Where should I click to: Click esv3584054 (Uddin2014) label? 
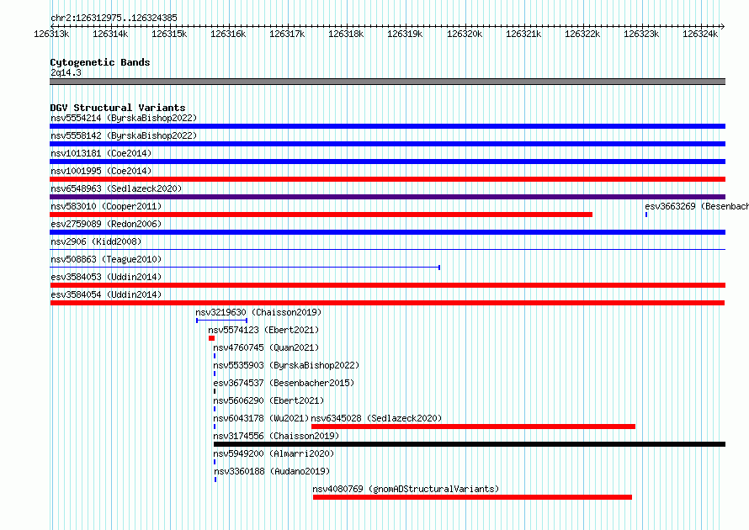point(106,294)
